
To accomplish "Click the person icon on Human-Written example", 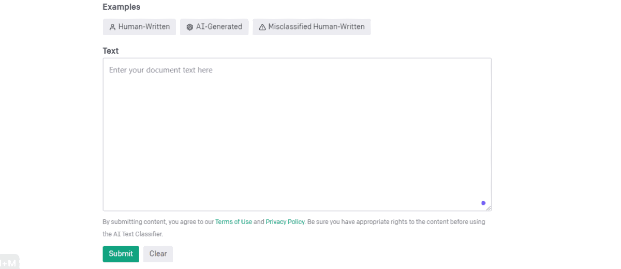I will tap(112, 27).
